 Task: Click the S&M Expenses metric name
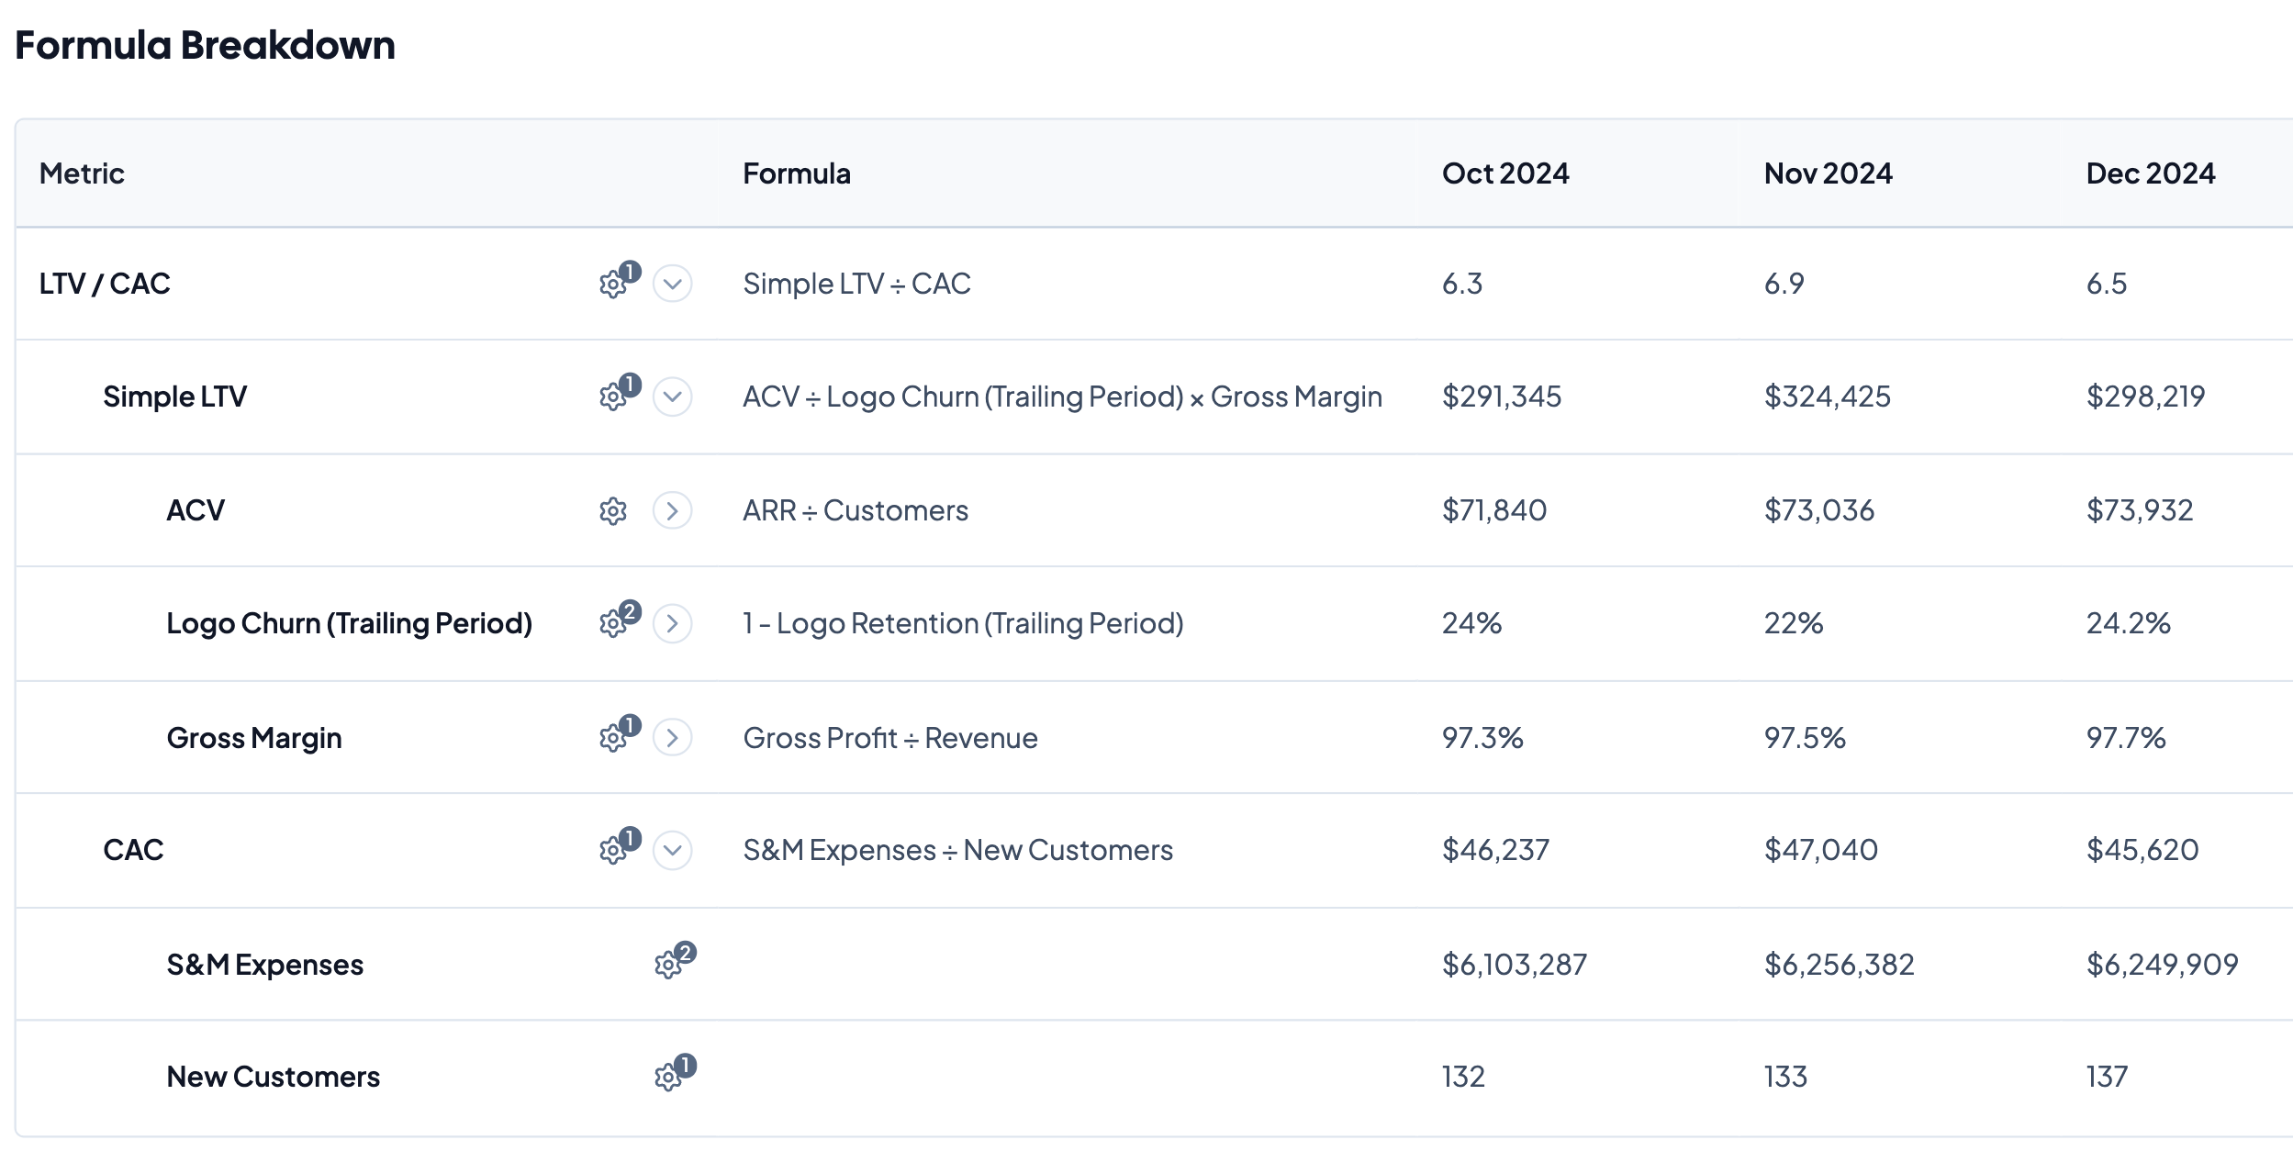point(265,965)
